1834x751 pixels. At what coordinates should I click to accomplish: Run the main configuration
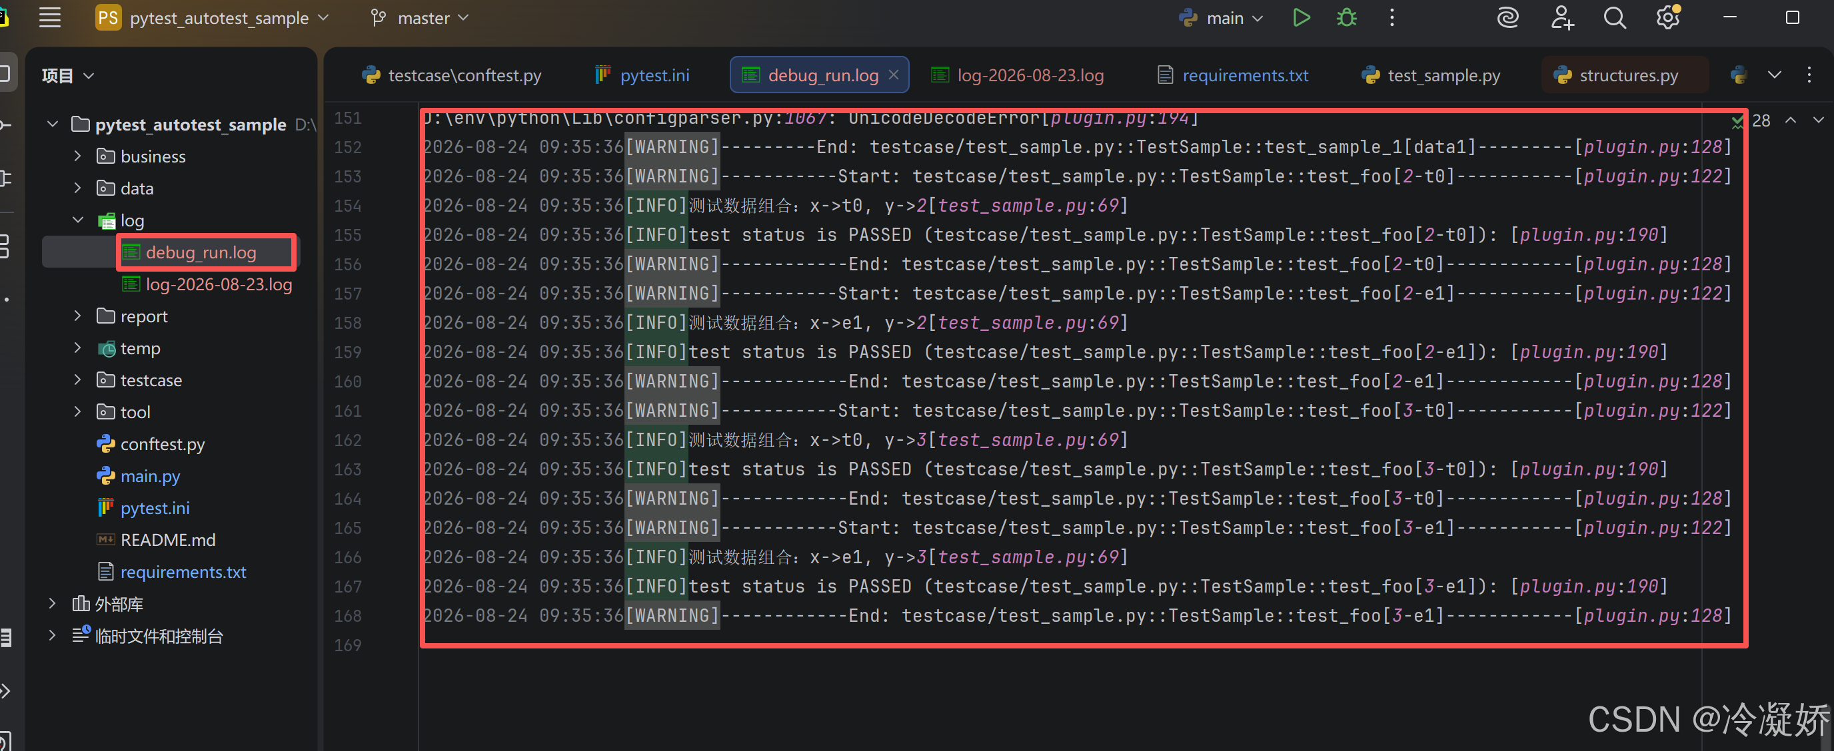tap(1301, 18)
